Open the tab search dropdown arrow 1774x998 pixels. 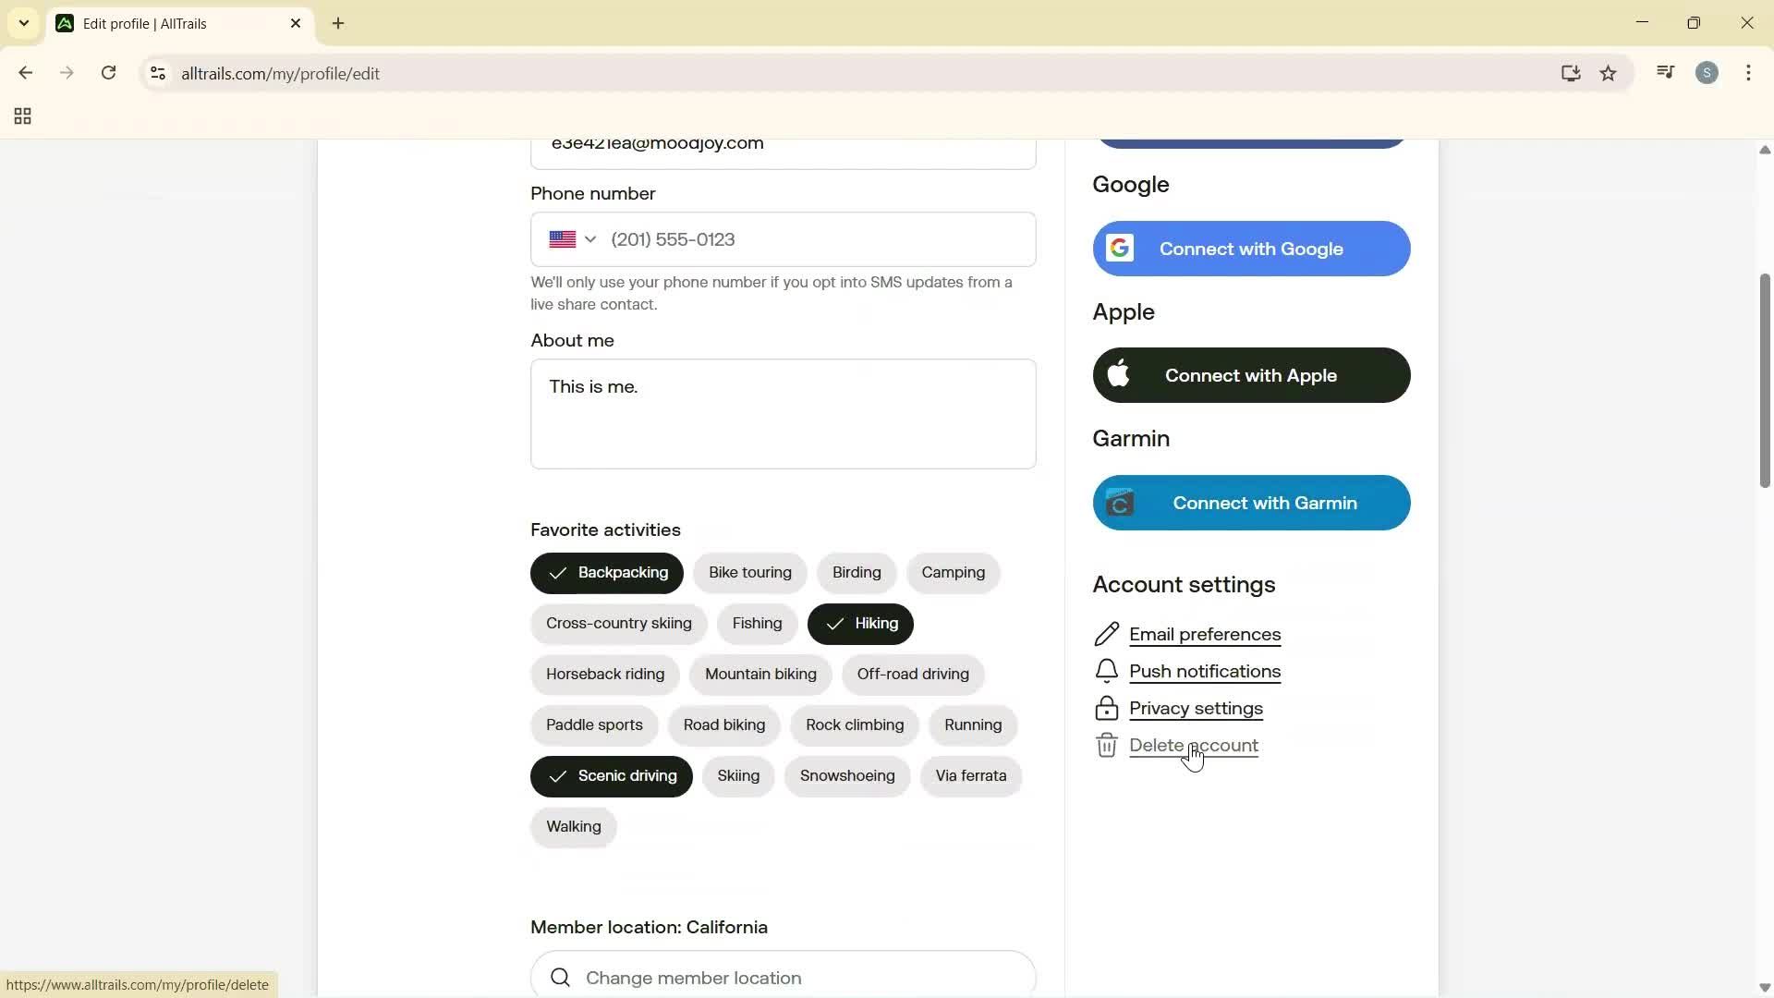[x=23, y=23]
